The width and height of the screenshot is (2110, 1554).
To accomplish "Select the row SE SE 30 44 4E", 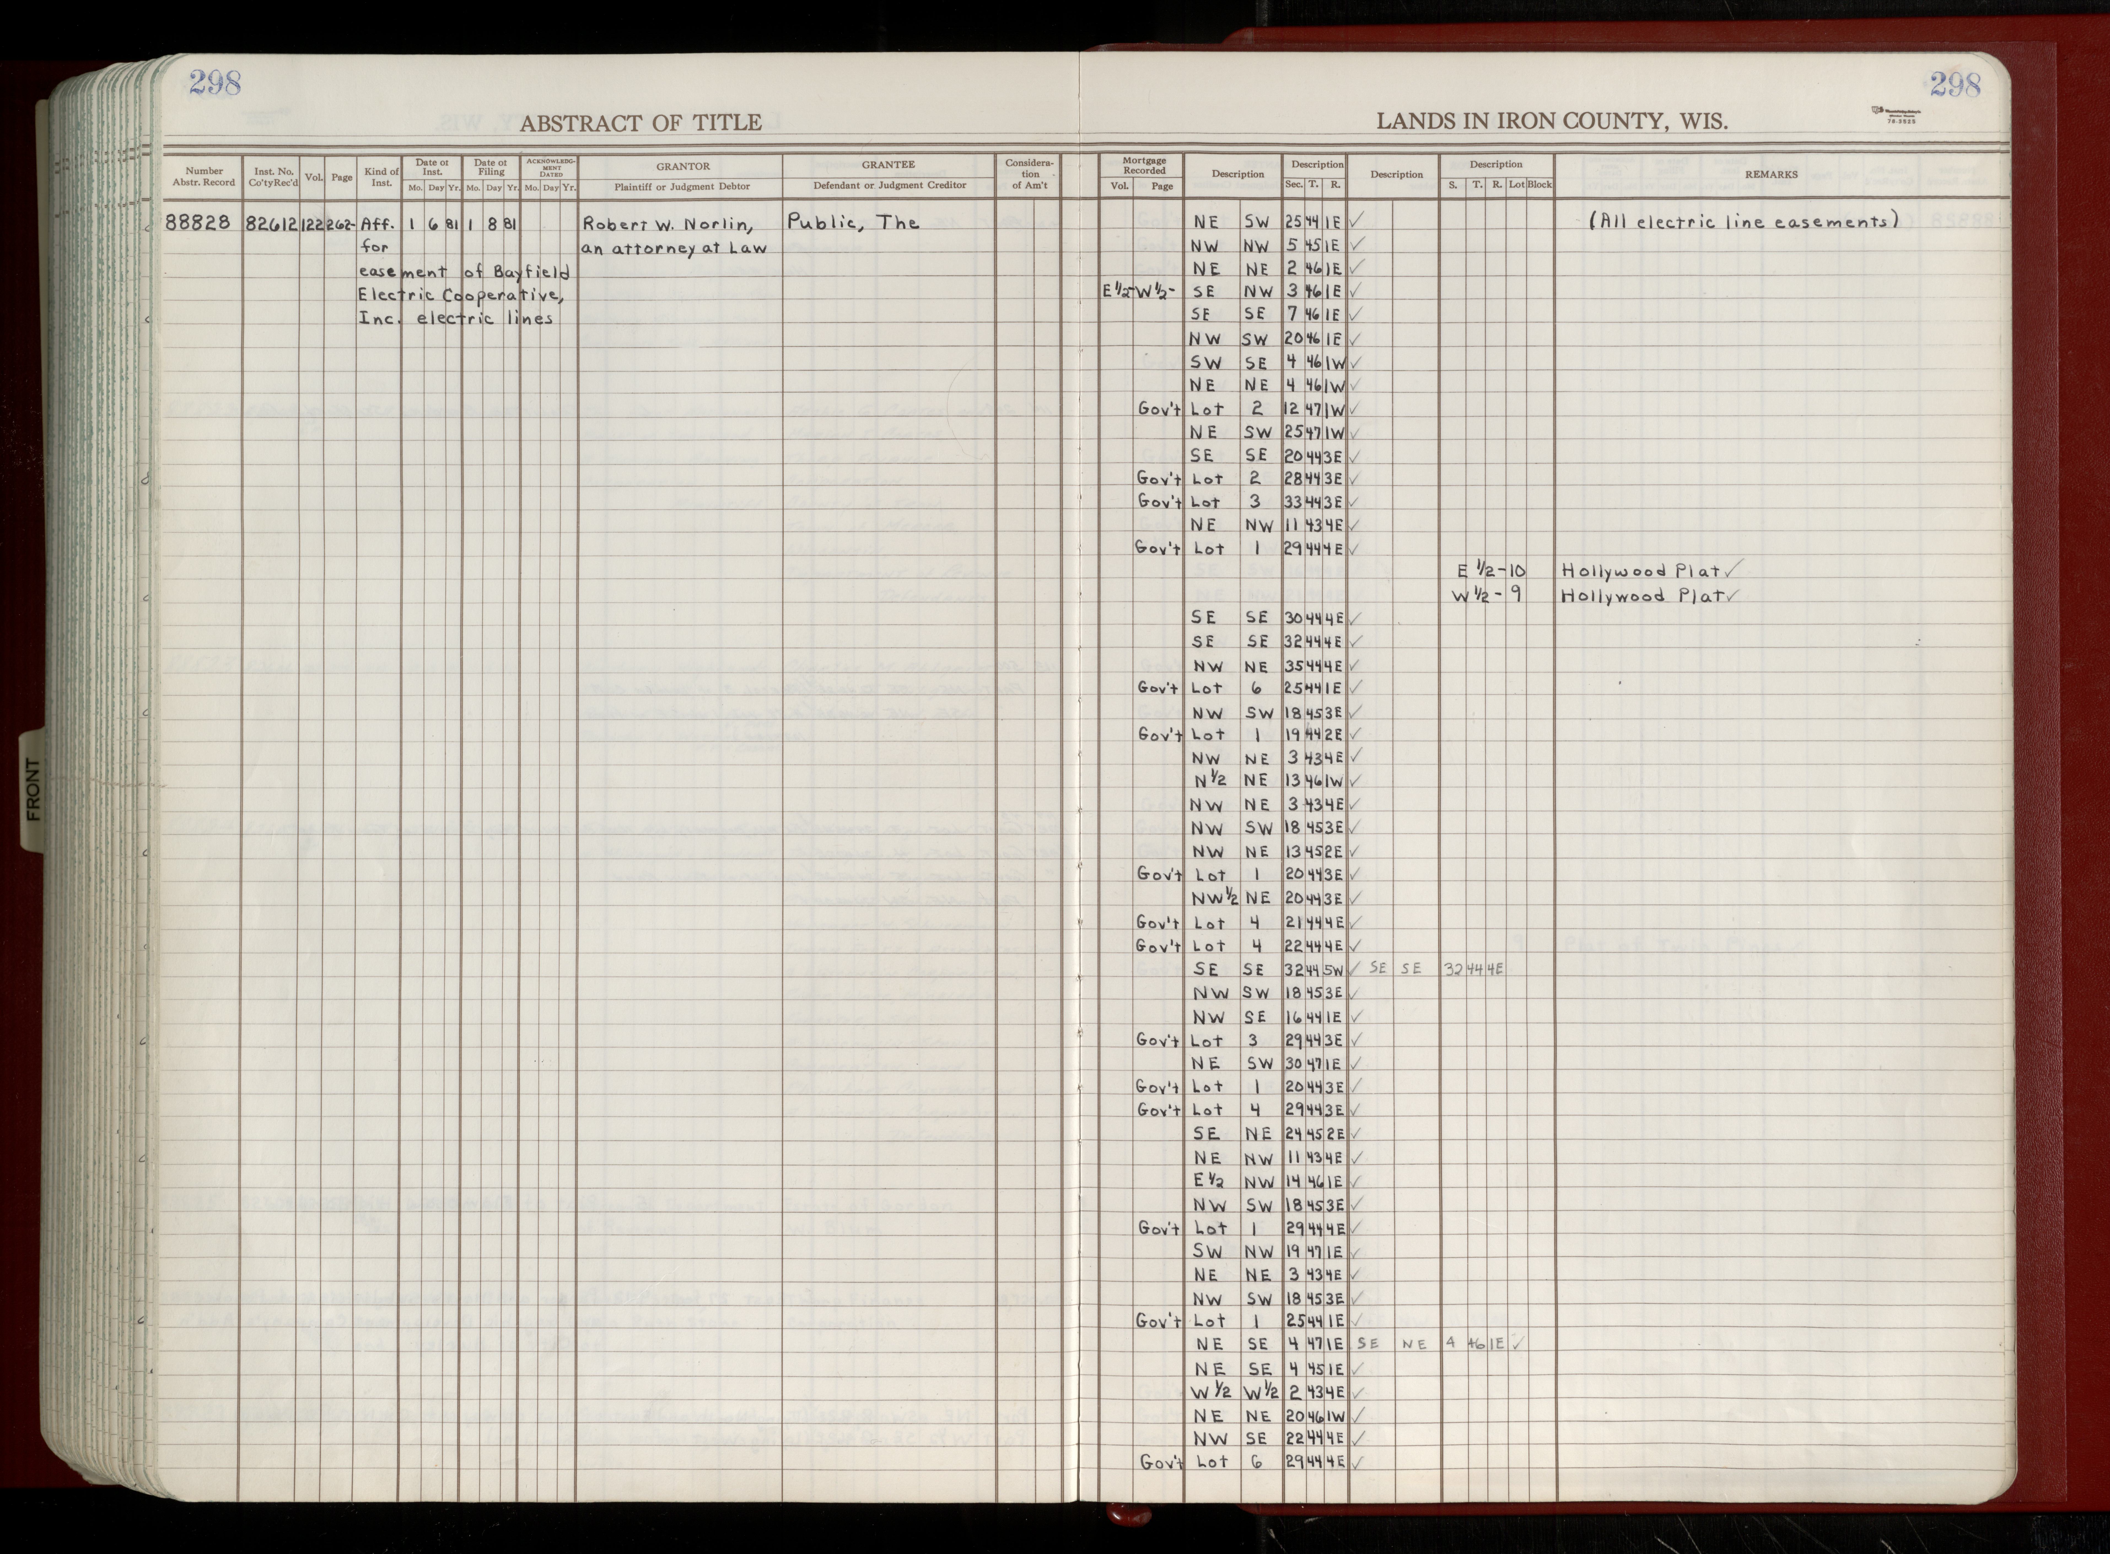I will [1275, 618].
